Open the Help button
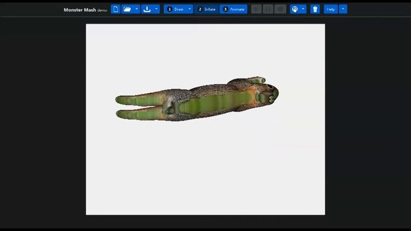The height and width of the screenshot is (231, 411). tap(331, 9)
